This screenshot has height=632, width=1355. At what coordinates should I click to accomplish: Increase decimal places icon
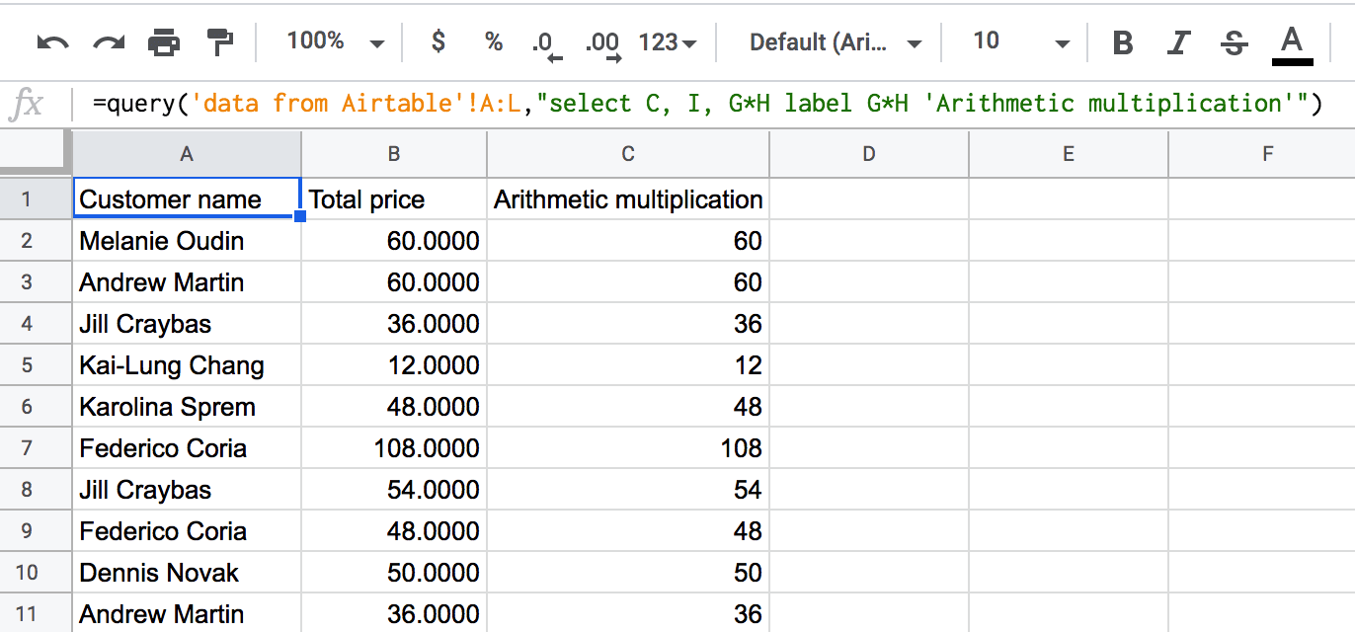[x=601, y=44]
